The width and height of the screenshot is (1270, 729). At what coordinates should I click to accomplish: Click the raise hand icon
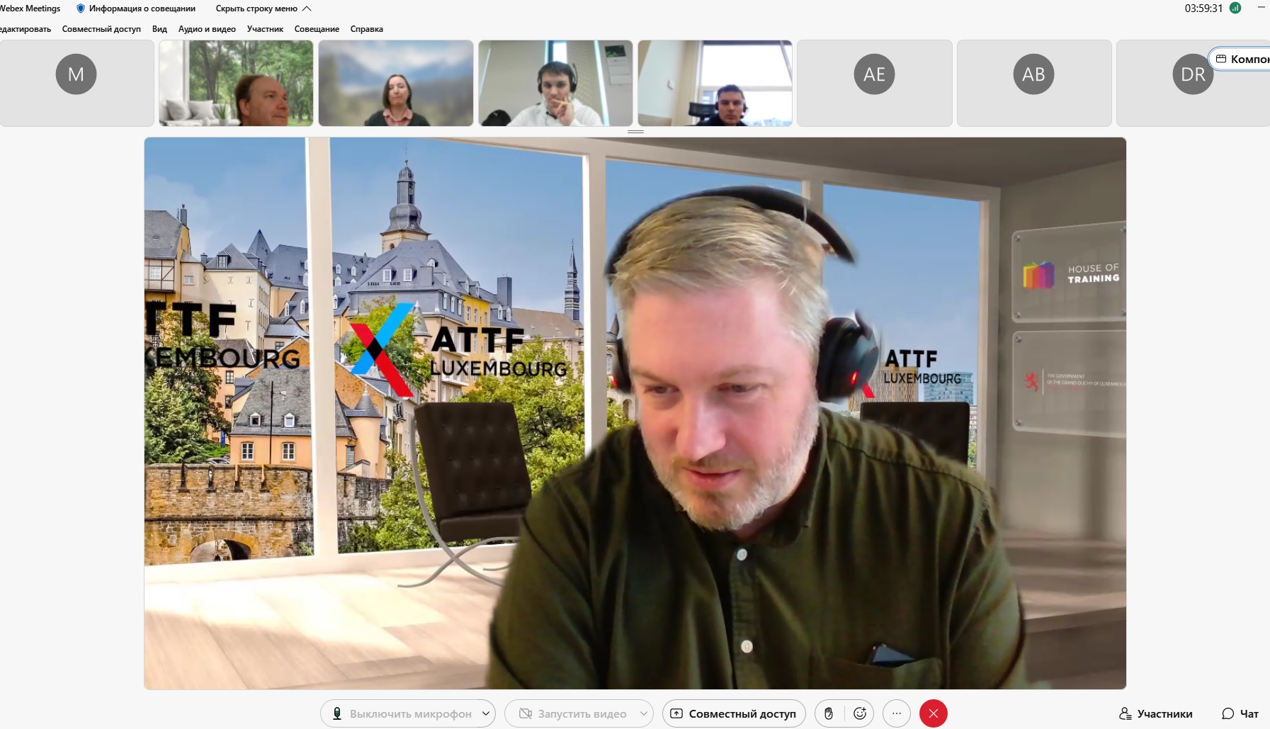[x=829, y=713]
